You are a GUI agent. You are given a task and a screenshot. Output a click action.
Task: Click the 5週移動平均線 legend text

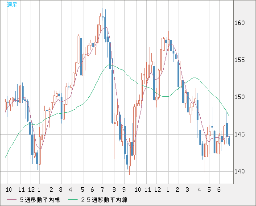40,200
